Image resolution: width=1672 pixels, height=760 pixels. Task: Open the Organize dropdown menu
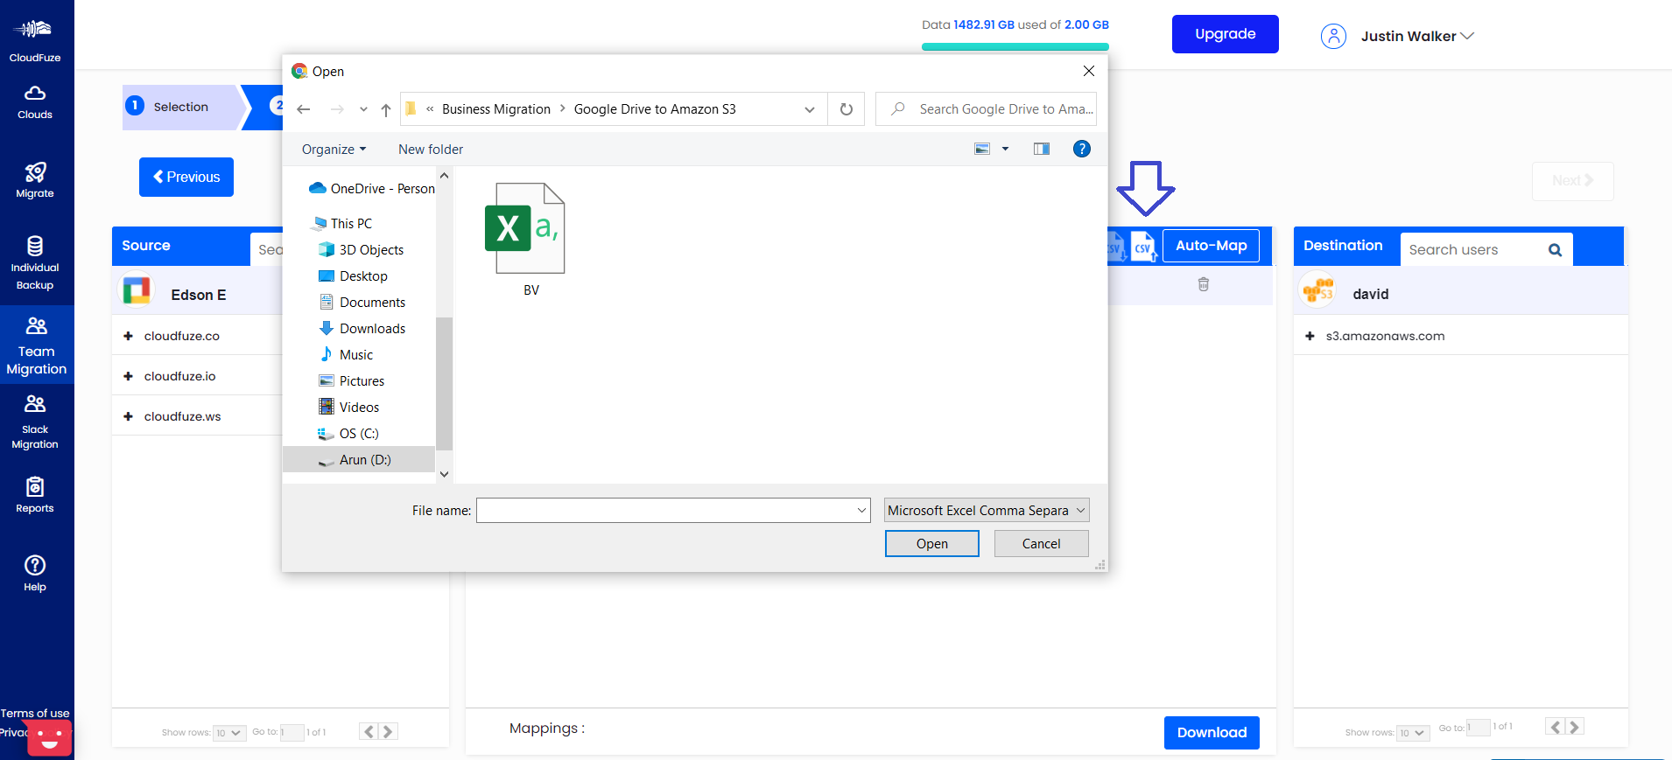(x=334, y=150)
